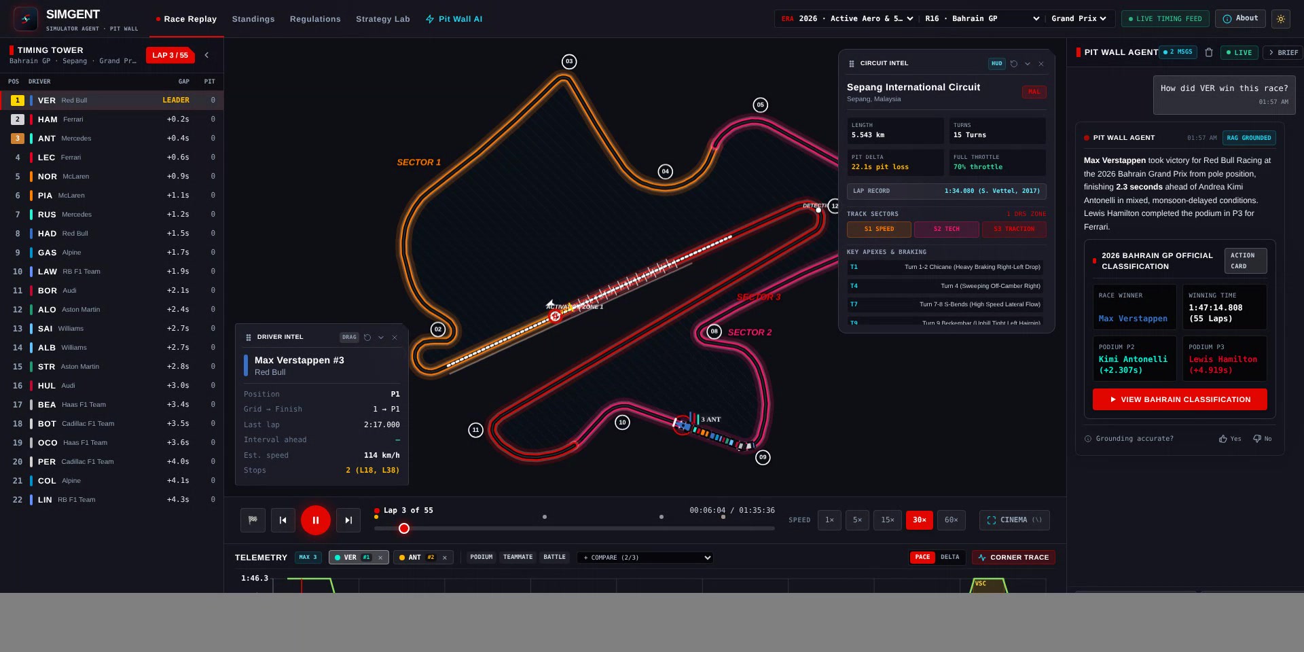This screenshot has width=1304, height=652.
Task: Click the LAP 3 / 55 badge
Action: click(x=170, y=55)
